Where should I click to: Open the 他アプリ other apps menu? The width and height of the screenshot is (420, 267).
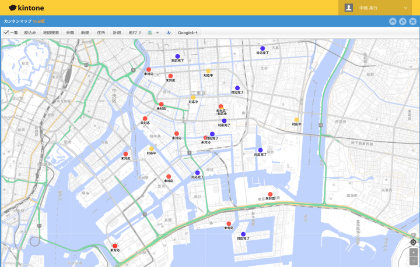pos(135,33)
